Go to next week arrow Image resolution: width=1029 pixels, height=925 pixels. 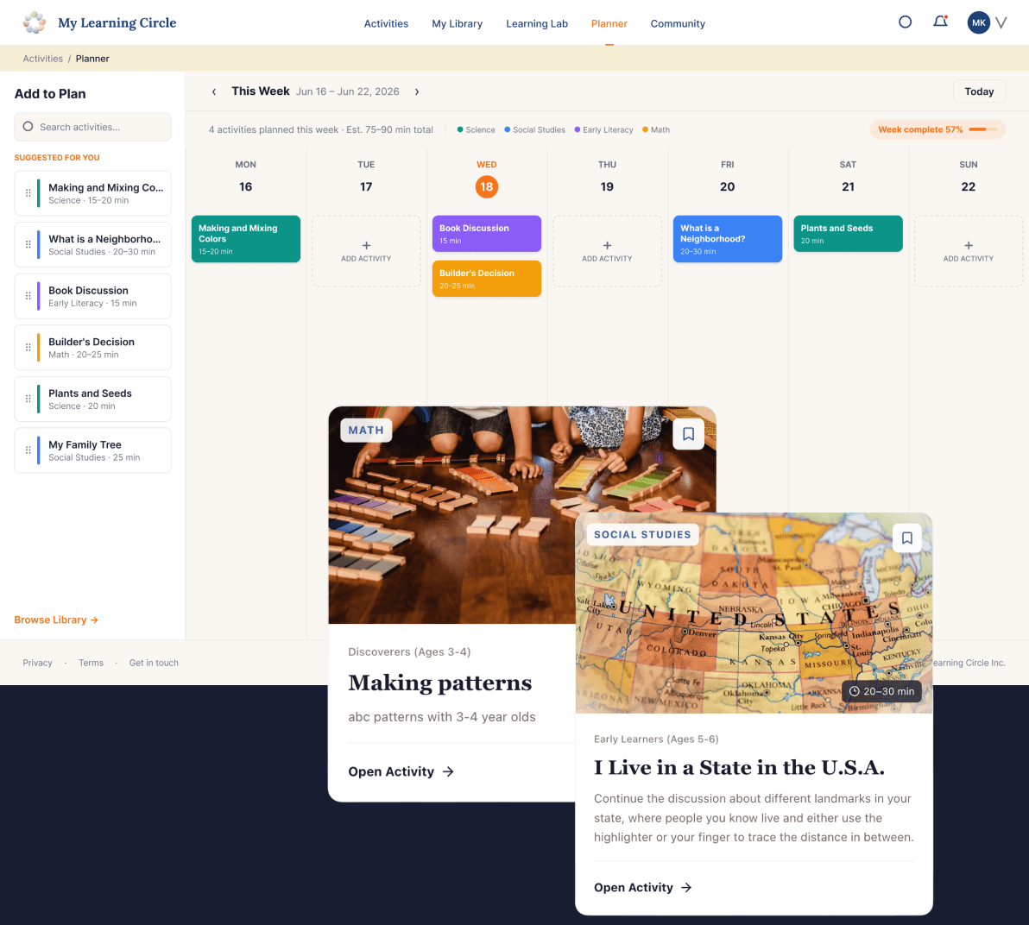tap(417, 91)
